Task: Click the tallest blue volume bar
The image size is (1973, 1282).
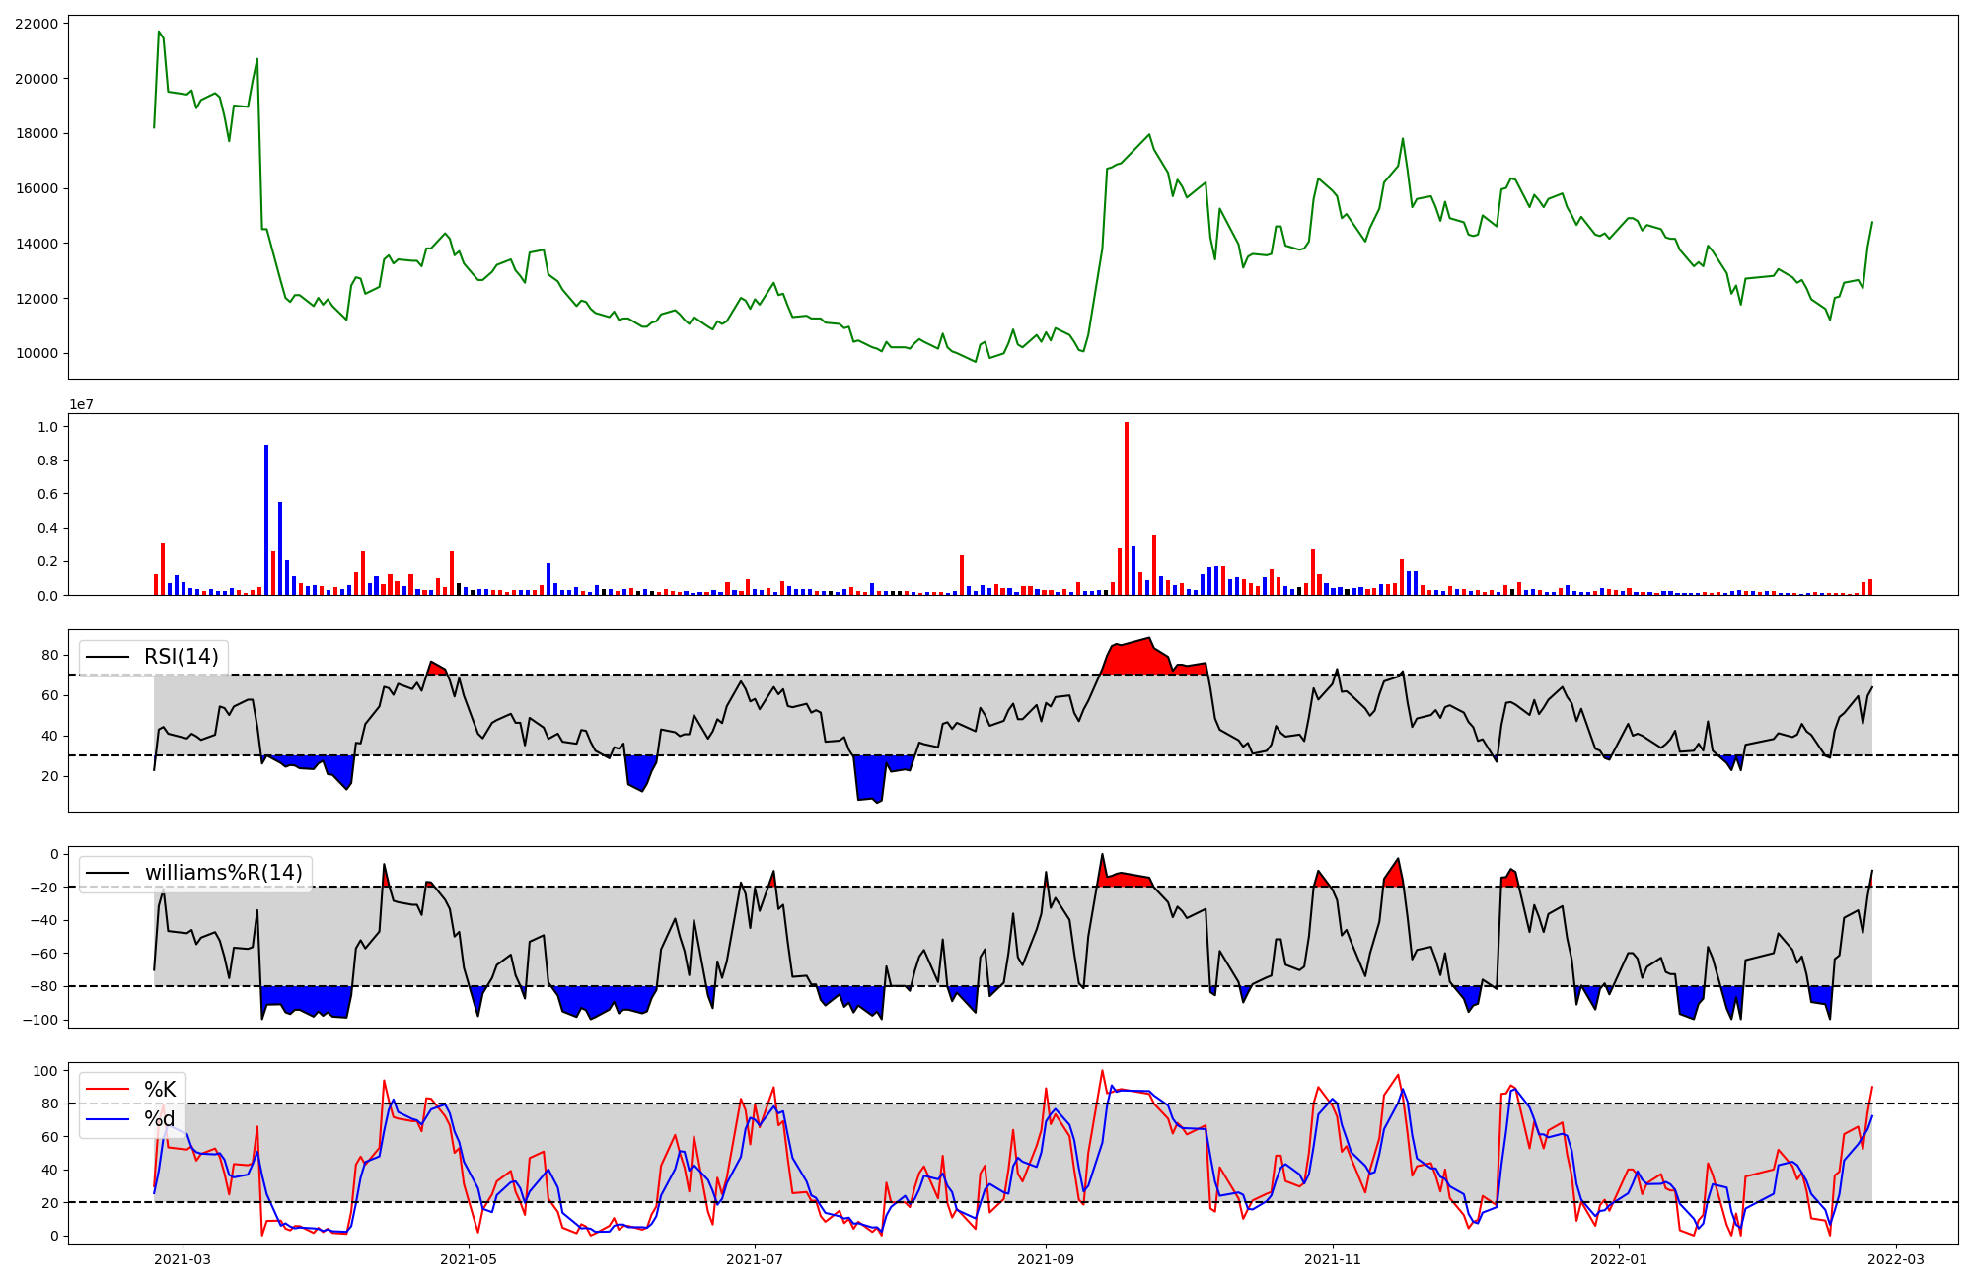Action: [x=266, y=520]
